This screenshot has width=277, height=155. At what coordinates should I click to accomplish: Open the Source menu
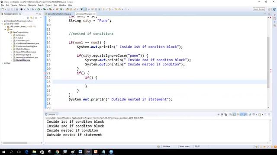click(x=14, y=5)
